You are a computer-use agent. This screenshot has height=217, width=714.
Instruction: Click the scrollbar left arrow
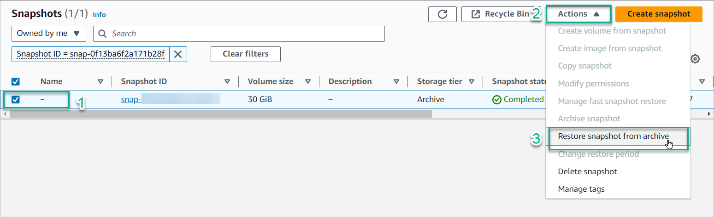pyautogui.click(x=5, y=114)
